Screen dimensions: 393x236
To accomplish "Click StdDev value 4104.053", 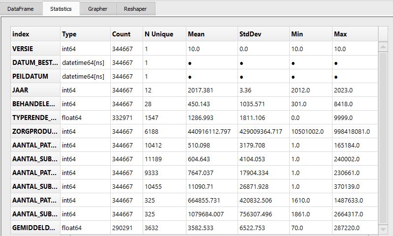I will coord(252,159).
